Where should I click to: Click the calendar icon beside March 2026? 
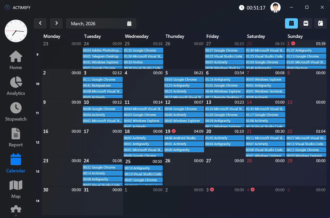point(130,23)
